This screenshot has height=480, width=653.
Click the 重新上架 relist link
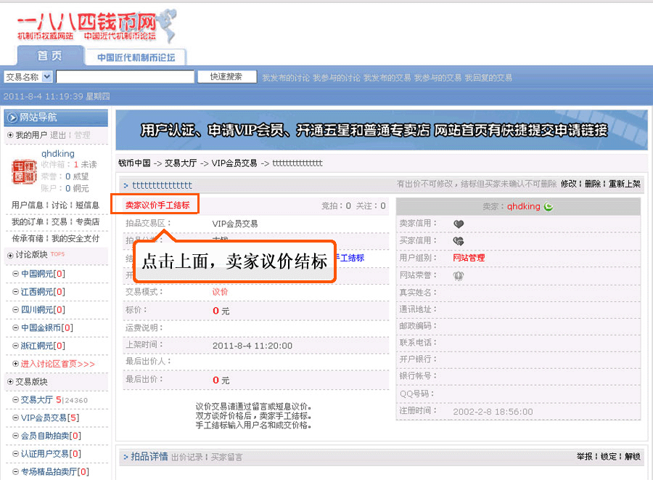coord(624,184)
